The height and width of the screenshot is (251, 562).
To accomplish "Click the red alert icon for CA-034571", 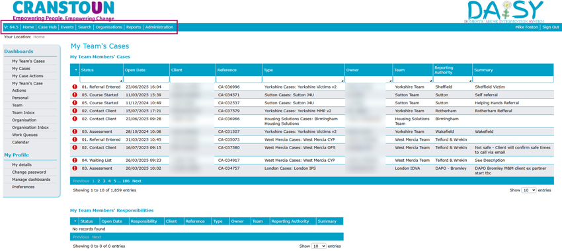I will coord(75,95).
